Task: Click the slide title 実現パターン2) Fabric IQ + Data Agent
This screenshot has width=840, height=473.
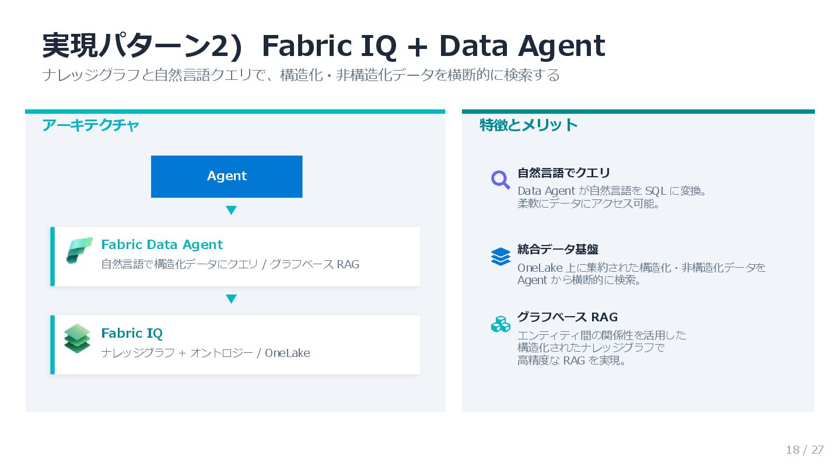Action: (x=324, y=47)
